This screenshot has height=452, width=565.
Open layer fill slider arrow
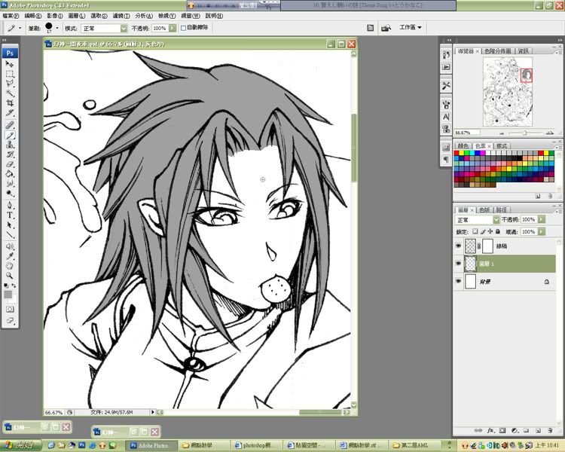[x=541, y=231]
